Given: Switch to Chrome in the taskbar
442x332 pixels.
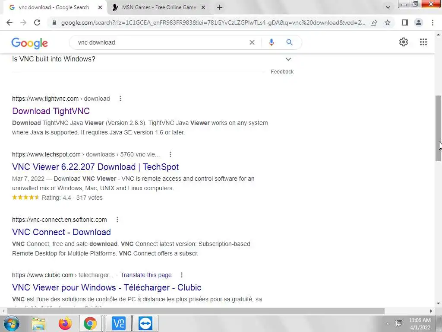Looking at the screenshot, I should pyautogui.click(x=90, y=323).
